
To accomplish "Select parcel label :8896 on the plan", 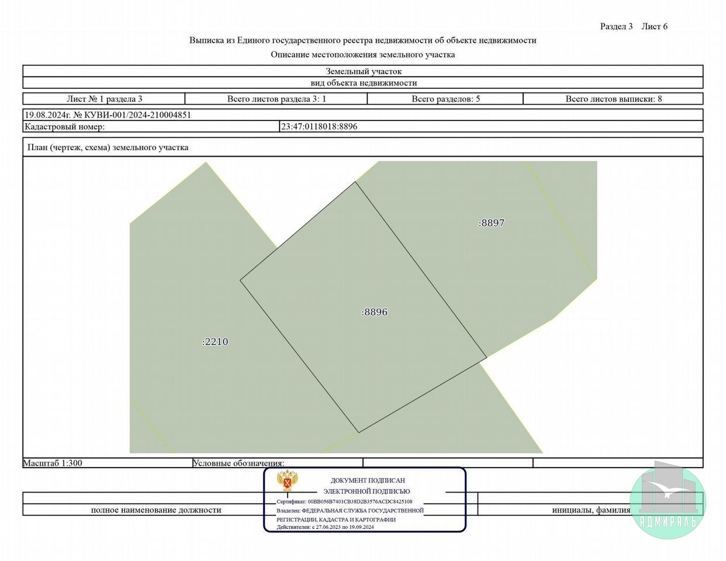I will point(374,312).
